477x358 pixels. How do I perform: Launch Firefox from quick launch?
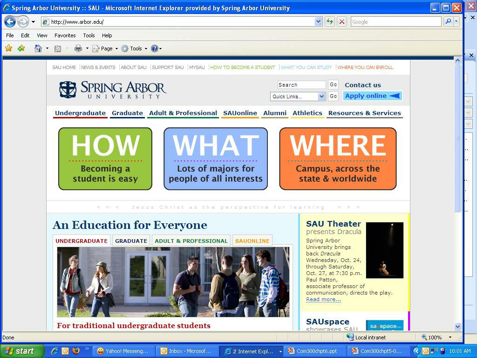[x=76, y=351]
